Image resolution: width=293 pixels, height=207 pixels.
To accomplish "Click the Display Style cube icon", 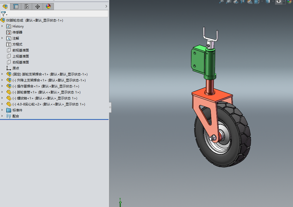I will point(268,2).
